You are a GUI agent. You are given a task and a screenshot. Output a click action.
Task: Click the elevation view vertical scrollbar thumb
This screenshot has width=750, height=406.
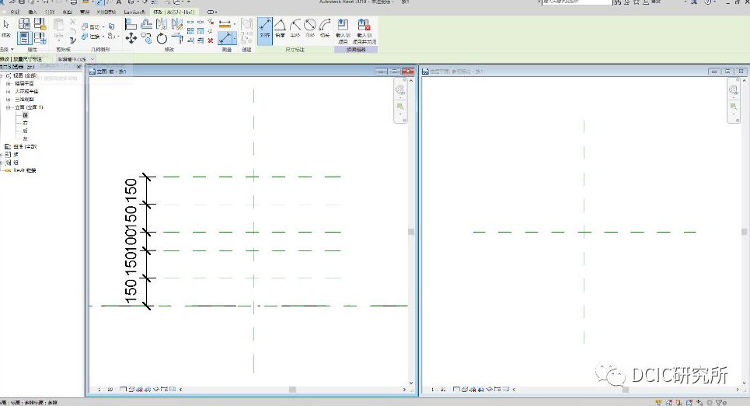coord(411,232)
